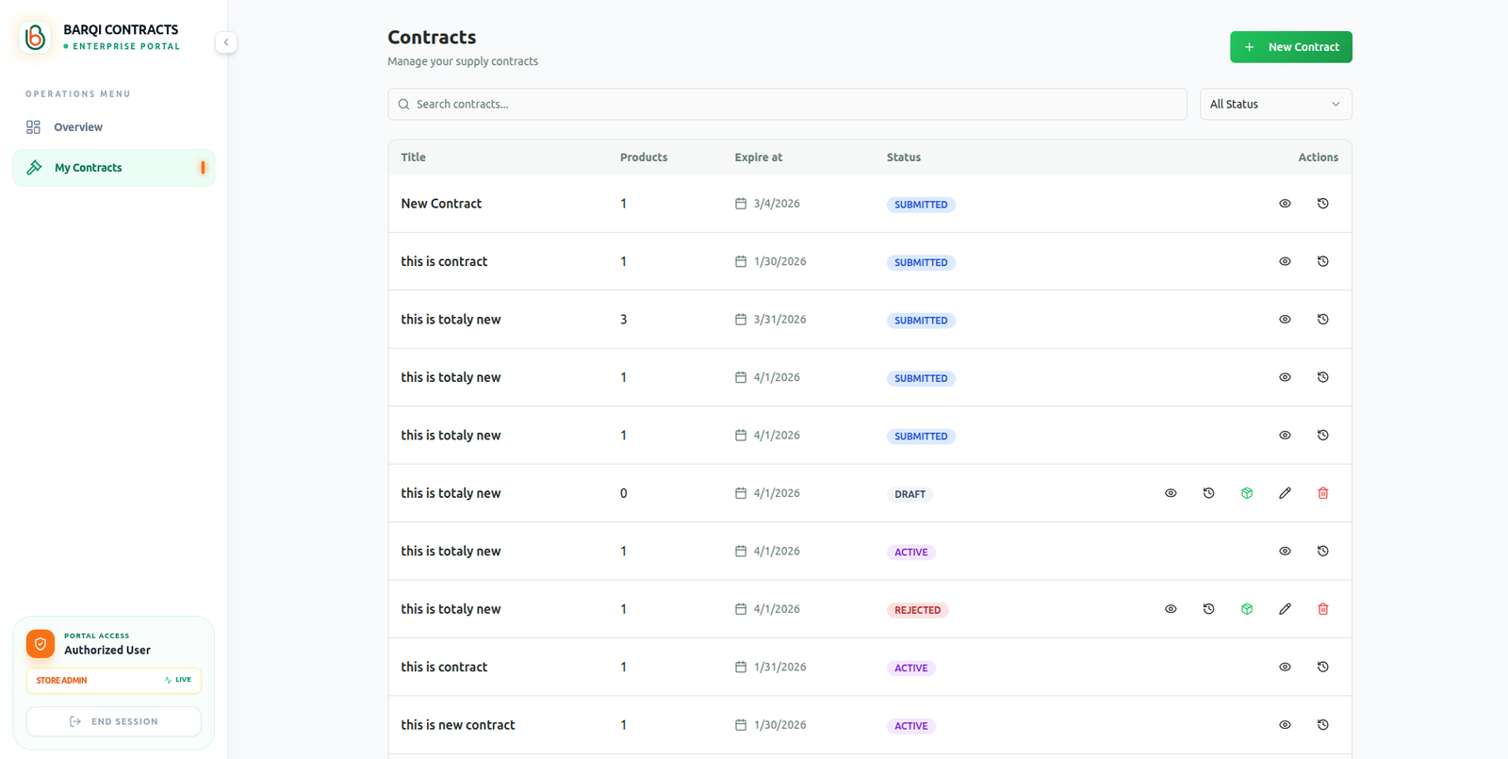Click the Search contracts input field
This screenshot has height=759, width=1508.
(x=787, y=104)
